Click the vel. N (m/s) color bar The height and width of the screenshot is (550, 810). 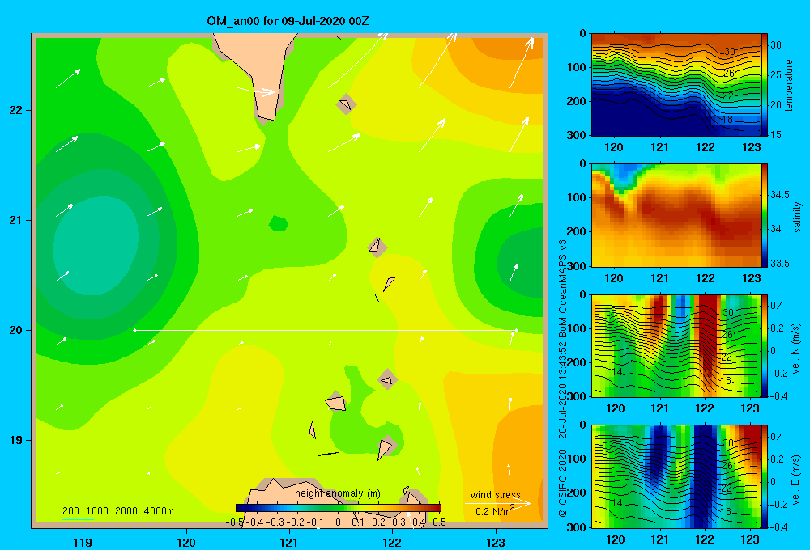point(765,345)
